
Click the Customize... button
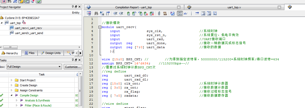point(73,67)
